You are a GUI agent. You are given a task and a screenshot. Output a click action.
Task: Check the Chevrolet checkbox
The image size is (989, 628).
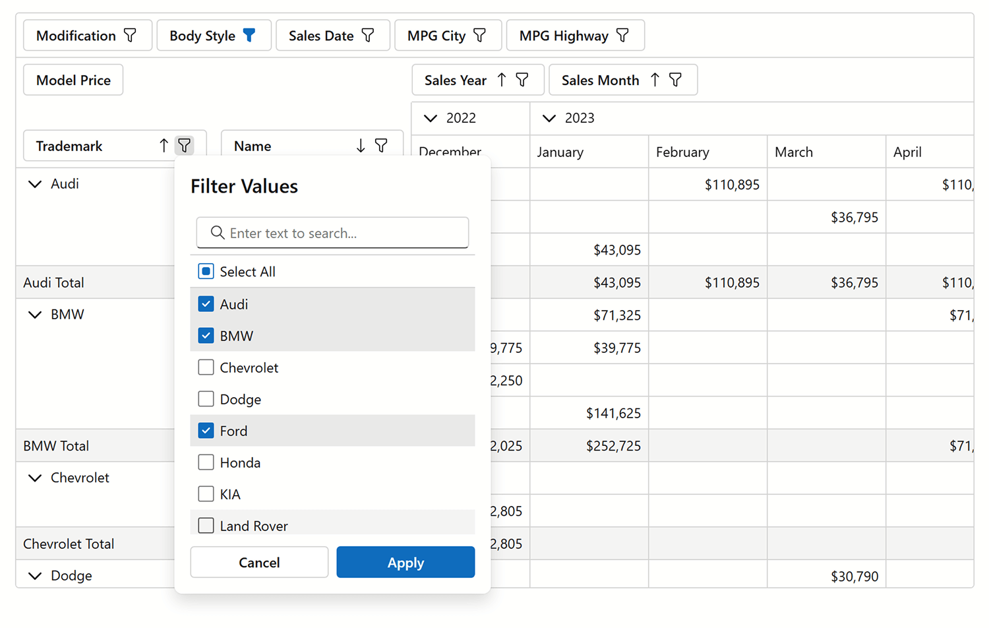206,367
